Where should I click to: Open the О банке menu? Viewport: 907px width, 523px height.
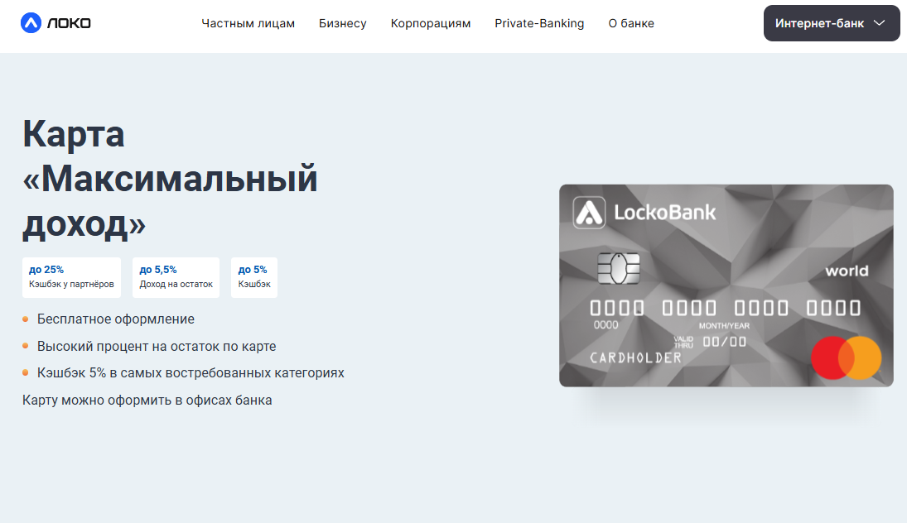click(x=631, y=24)
